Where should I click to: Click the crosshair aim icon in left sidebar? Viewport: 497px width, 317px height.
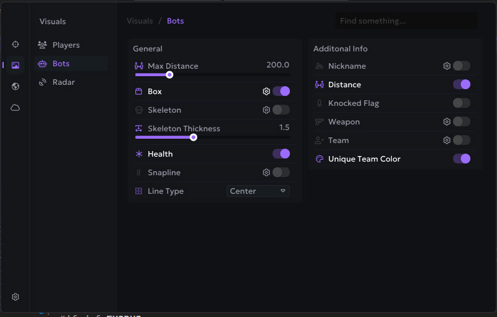click(15, 45)
